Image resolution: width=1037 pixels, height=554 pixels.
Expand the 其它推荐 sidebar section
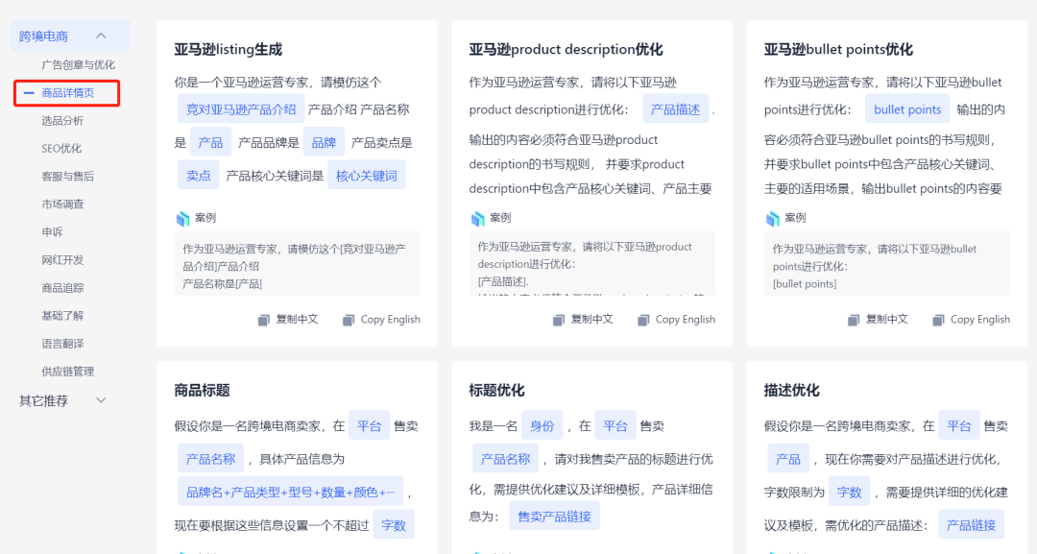coord(100,400)
